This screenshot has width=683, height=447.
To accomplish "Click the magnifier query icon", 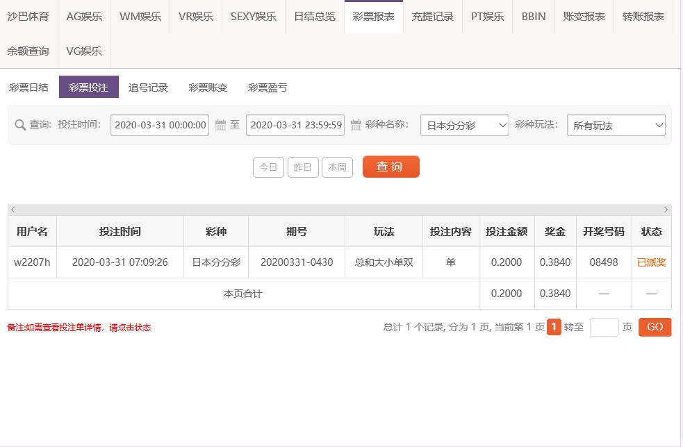I will point(20,125).
